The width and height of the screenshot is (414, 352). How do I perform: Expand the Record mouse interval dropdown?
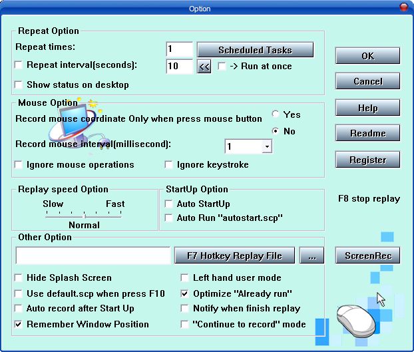pyautogui.click(x=267, y=147)
